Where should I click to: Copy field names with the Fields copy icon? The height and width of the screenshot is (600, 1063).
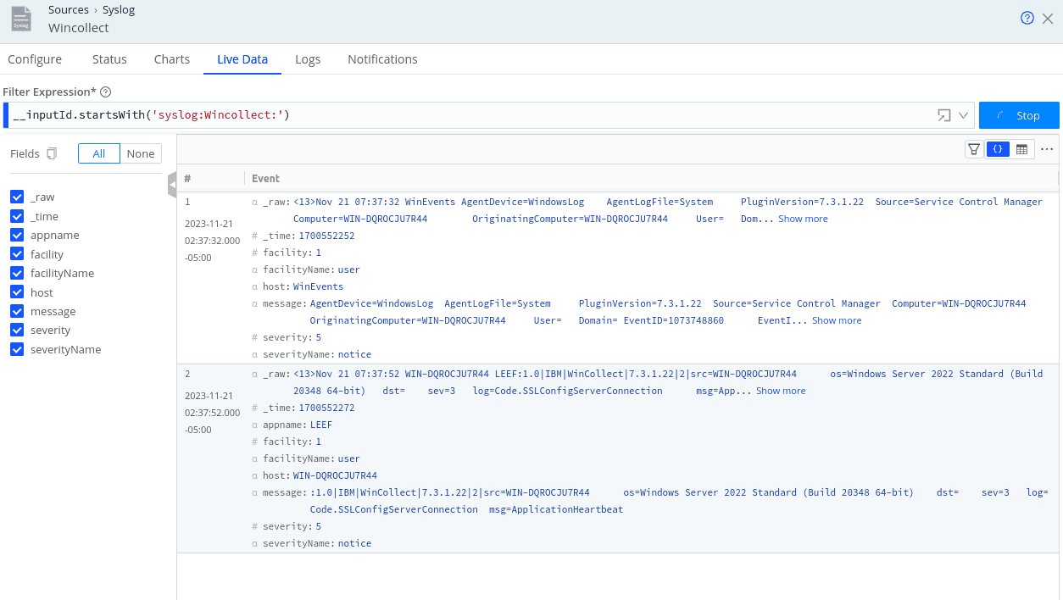(x=52, y=153)
